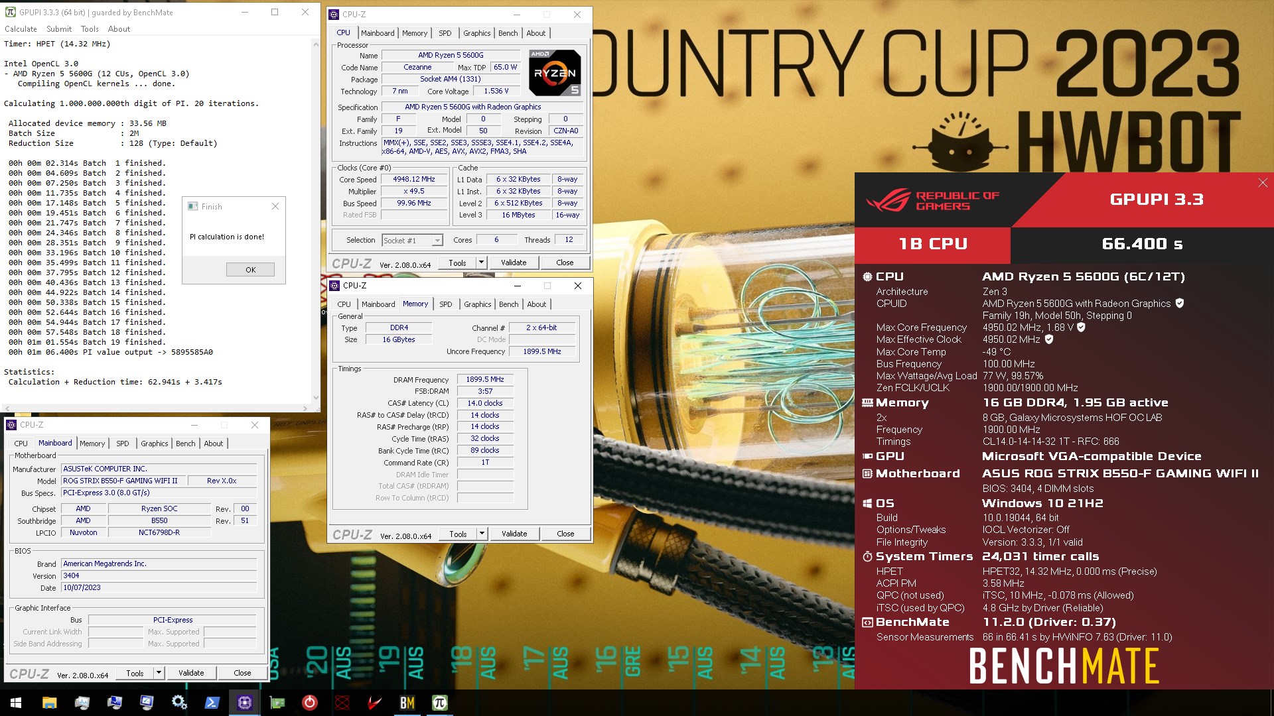
Task: Open Bench tab in the memory CPU-Z window
Action: tap(509, 304)
